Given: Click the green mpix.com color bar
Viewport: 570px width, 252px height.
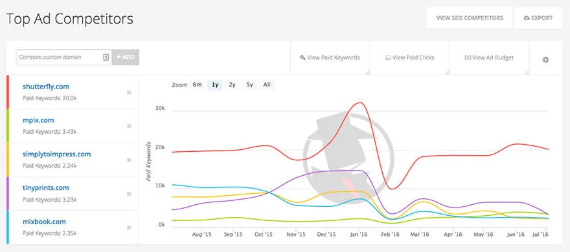Looking at the screenshot, I should tap(8, 126).
